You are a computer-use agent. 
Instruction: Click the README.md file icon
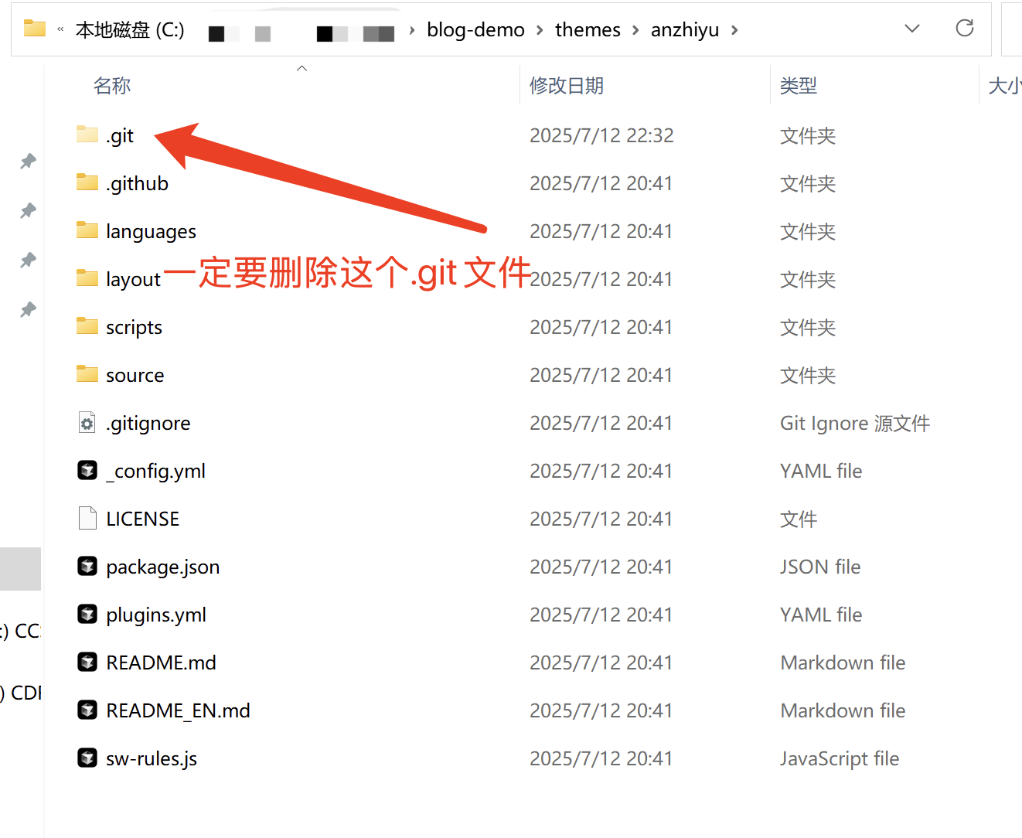click(87, 663)
